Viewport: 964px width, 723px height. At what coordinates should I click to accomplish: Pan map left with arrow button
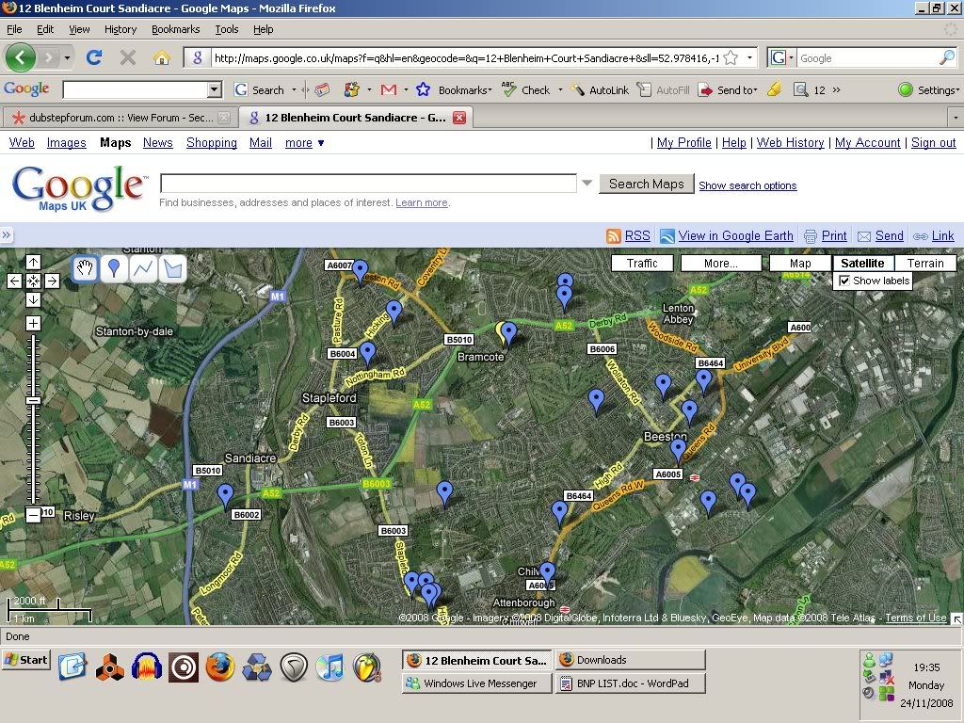(15, 281)
